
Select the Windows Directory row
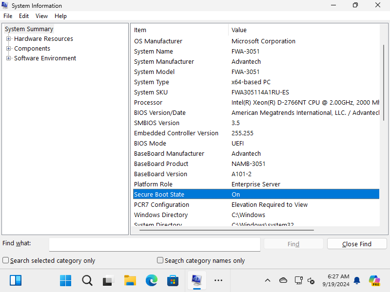pyautogui.click(x=256, y=215)
